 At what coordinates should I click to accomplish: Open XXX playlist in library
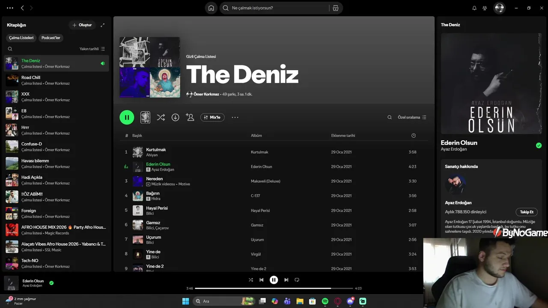tap(57, 97)
